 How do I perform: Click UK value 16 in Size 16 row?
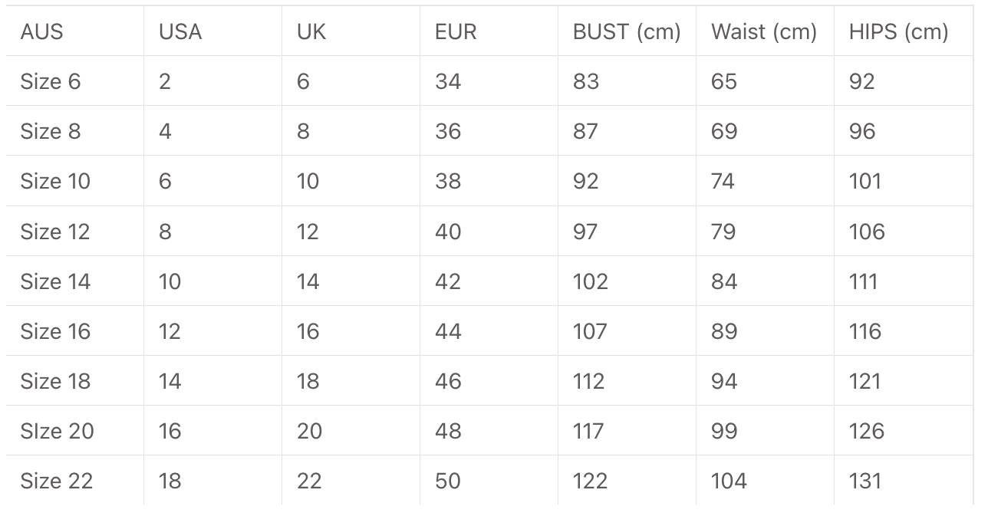click(x=308, y=332)
